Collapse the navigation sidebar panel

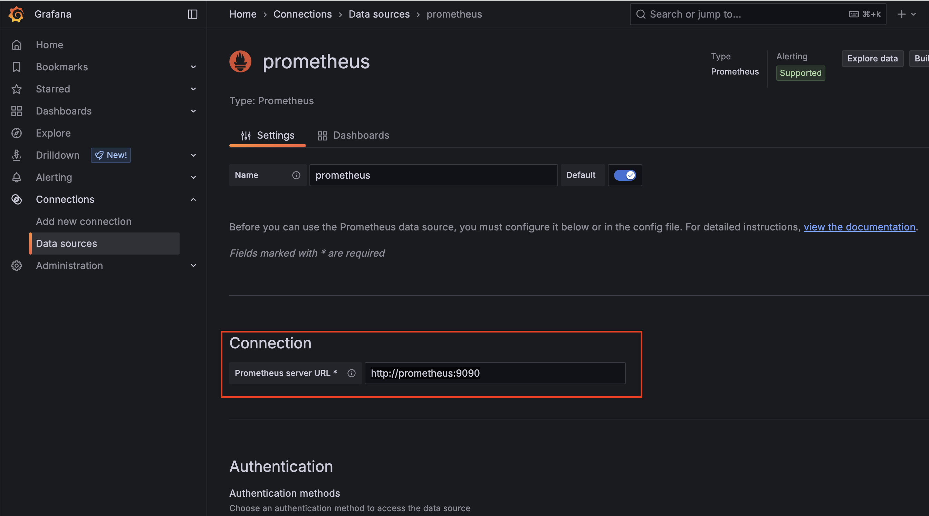[192, 14]
